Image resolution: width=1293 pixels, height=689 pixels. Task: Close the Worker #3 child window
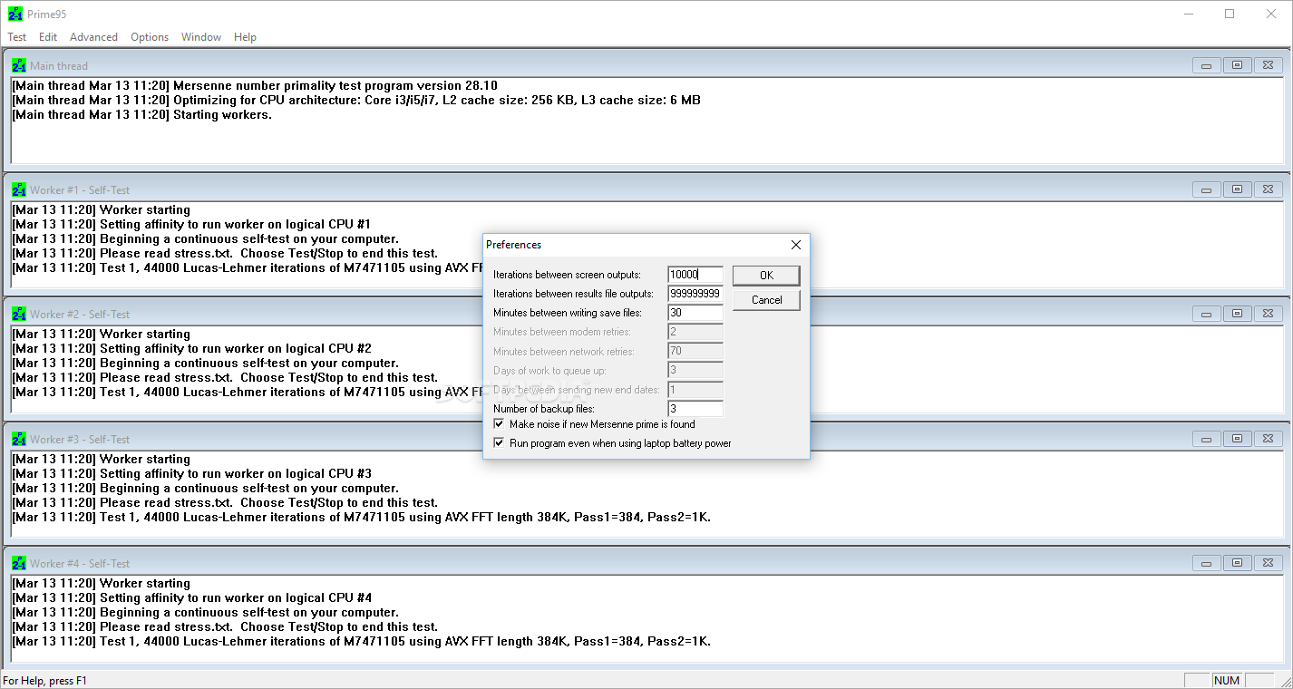click(1269, 439)
